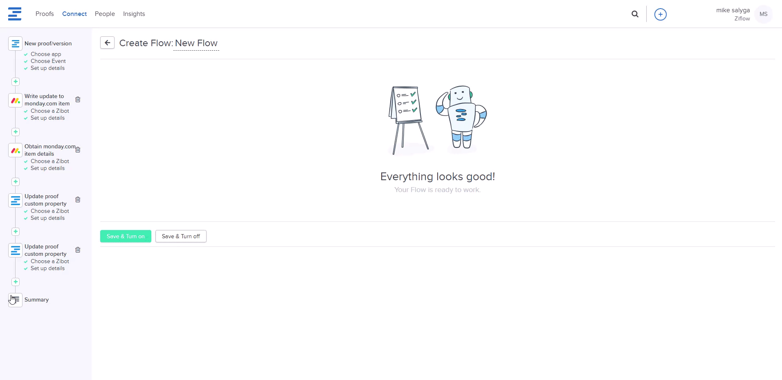The width and height of the screenshot is (782, 380).
Task: Open the Summary step label
Action: click(36, 300)
